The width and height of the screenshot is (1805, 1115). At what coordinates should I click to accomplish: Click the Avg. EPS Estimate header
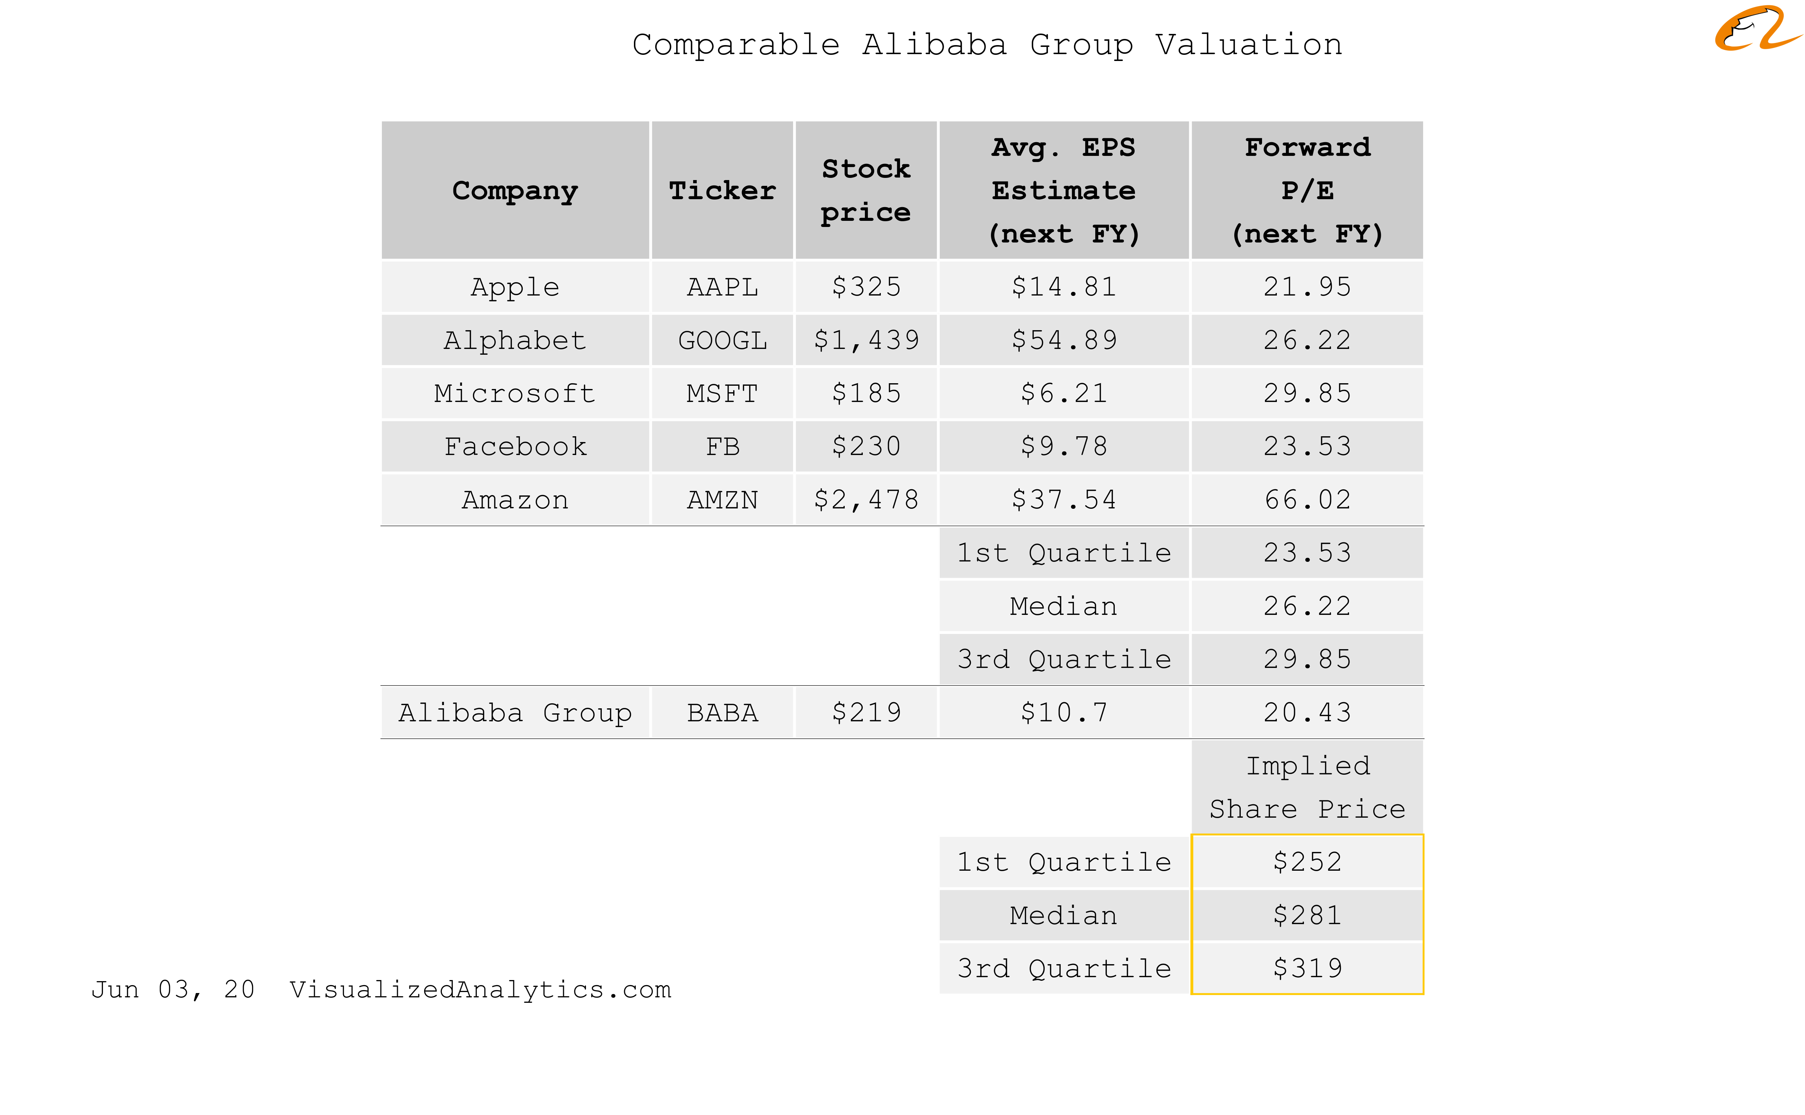coord(1064,190)
